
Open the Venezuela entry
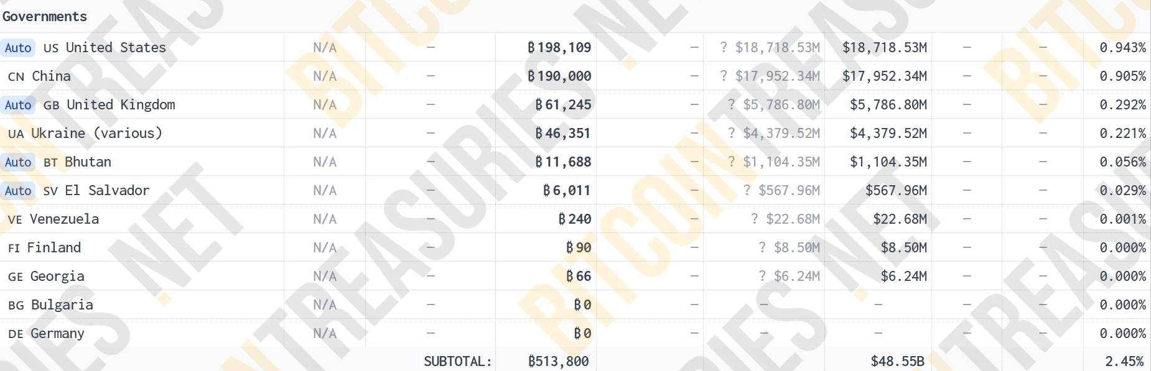pos(64,219)
